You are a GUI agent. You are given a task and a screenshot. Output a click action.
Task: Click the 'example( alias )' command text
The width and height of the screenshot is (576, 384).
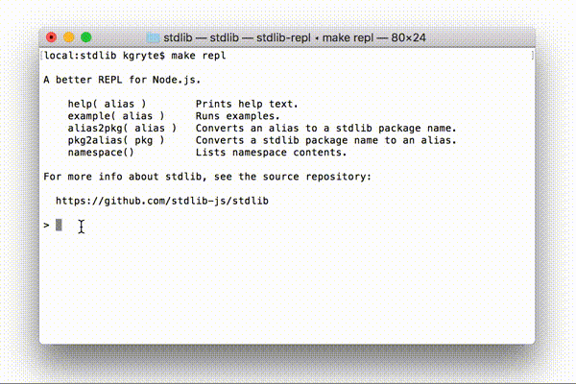coord(116,116)
